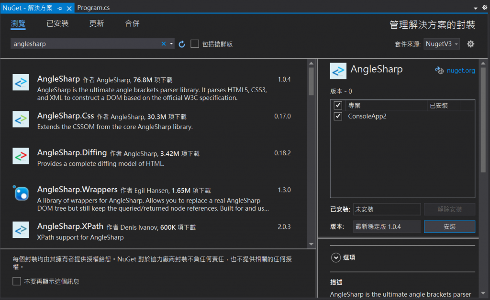Refresh the package search results
This screenshot has height=300, width=490.
pos(182,44)
